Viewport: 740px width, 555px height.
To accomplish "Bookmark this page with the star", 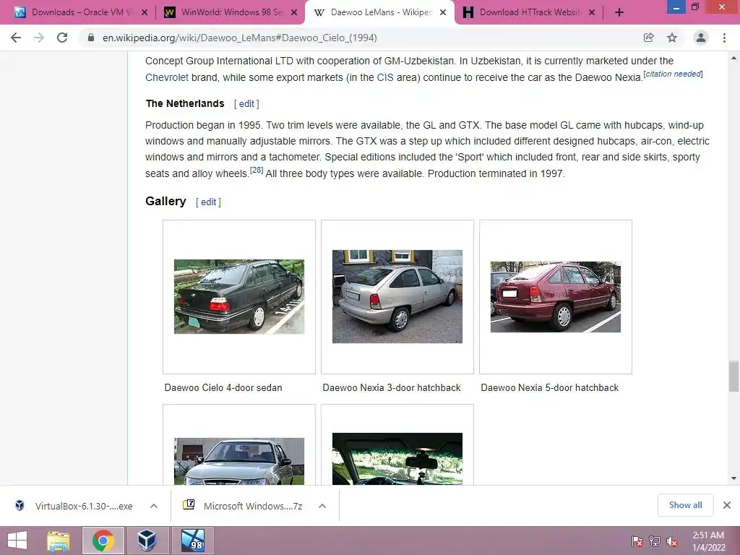I will click(672, 38).
